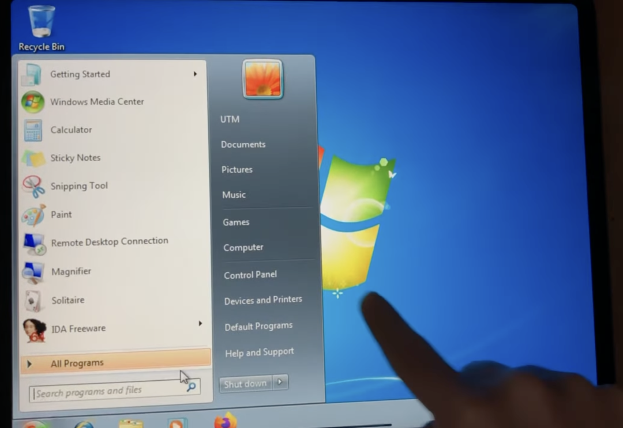Open Help and Support
Viewport: 623px width, 428px height.
[260, 352]
